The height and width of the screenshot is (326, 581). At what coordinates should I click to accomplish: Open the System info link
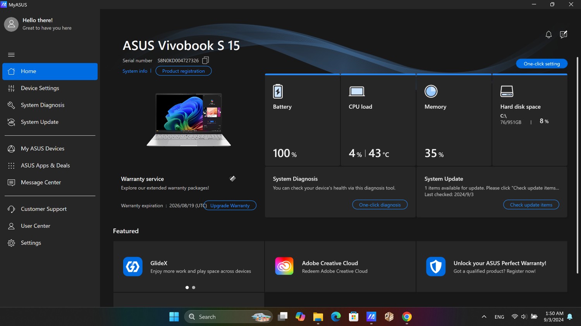[x=135, y=71]
